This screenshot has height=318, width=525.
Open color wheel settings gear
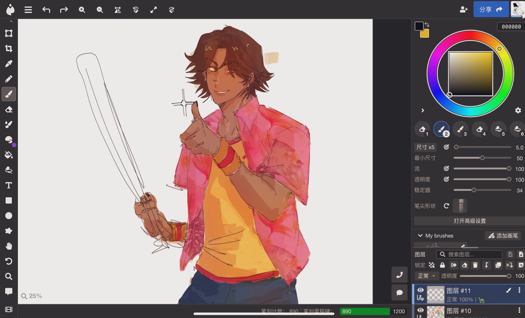(518, 110)
